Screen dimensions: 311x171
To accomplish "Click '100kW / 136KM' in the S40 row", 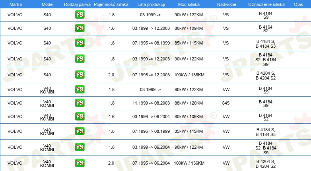I will tap(189, 75).
